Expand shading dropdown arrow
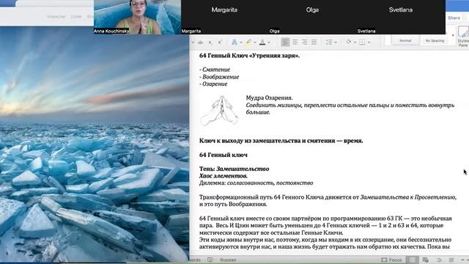 click(x=355, y=43)
